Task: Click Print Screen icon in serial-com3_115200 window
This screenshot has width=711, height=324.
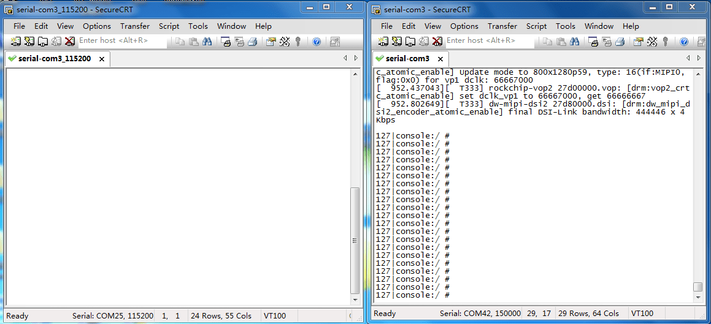Action: tap(226, 42)
